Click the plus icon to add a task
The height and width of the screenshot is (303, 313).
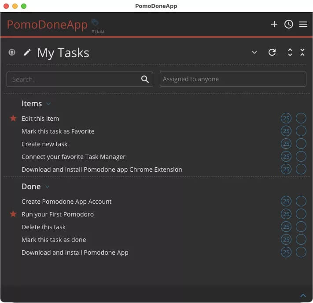274,24
